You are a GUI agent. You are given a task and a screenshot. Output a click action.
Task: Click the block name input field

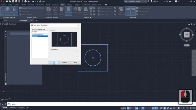tap(40, 32)
